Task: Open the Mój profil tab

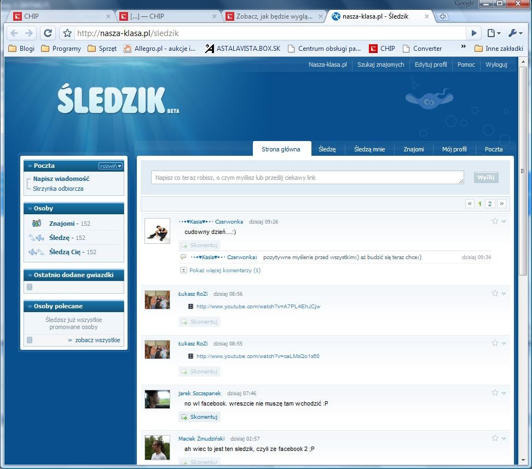Action: [x=454, y=149]
